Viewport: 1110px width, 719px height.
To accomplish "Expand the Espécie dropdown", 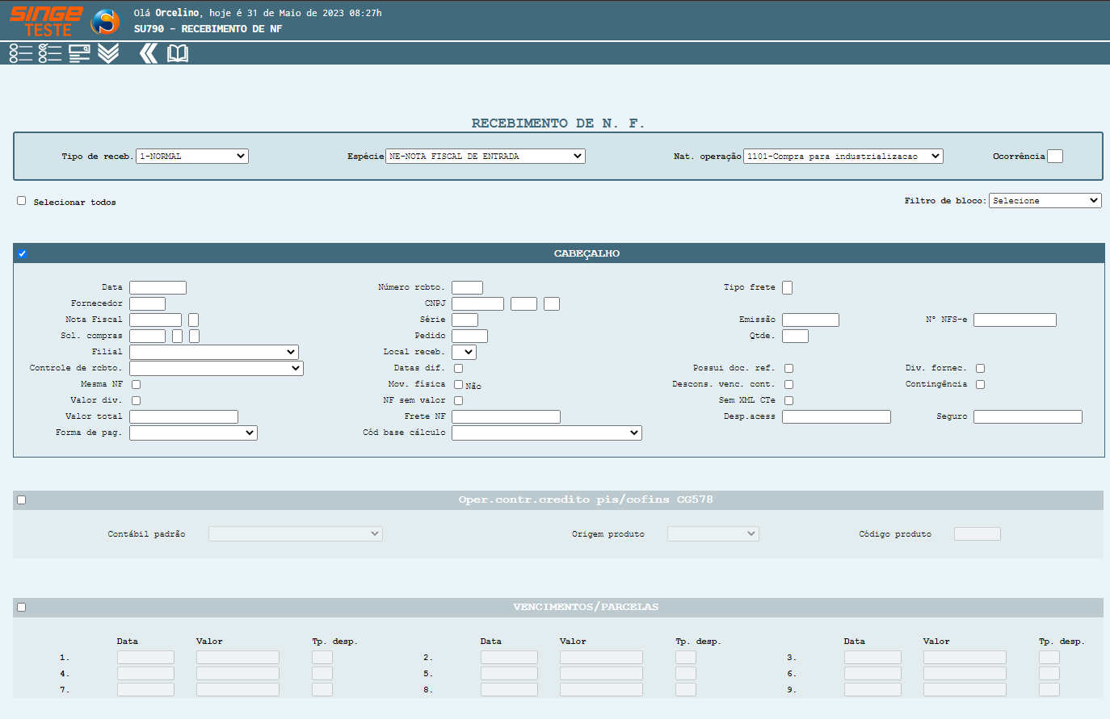I will 485,157.
